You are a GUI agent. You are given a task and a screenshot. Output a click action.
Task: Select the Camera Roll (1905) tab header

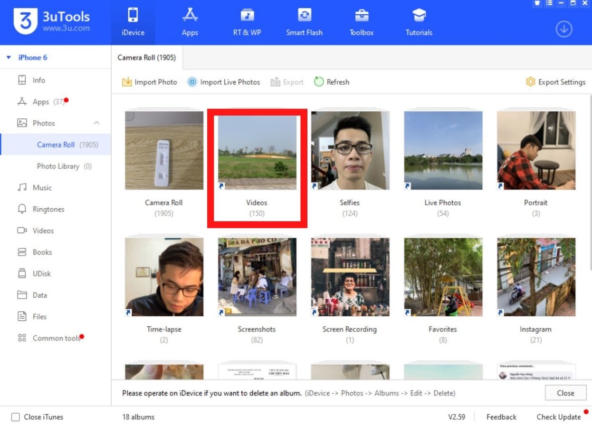[147, 58]
